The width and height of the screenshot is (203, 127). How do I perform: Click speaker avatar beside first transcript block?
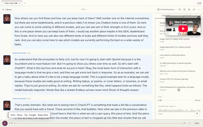pyautogui.click(x=7, y=19)
